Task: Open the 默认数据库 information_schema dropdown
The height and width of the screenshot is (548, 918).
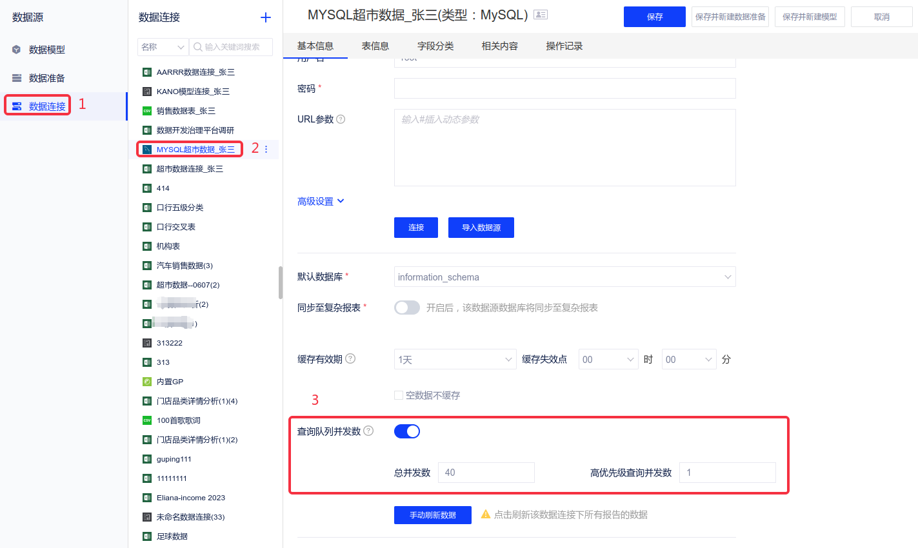Action: click(564, 277)
